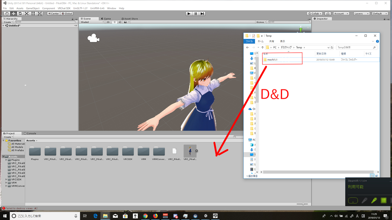Pause the editor playback

tap(196, 14)
